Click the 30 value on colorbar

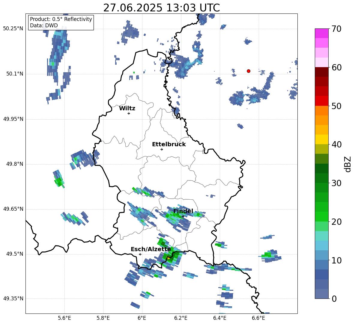point(336,183)
